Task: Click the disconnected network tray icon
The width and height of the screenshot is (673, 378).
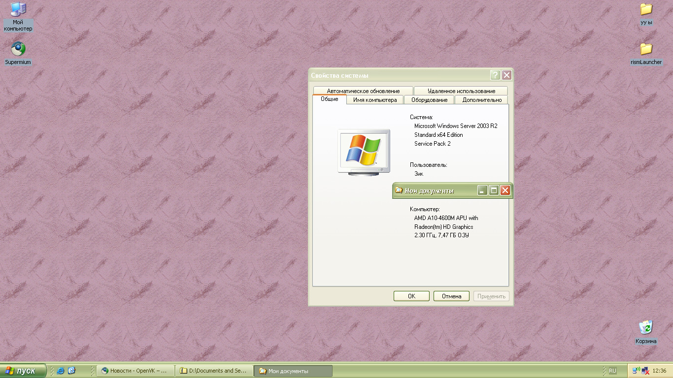Action: coord(644,371)
